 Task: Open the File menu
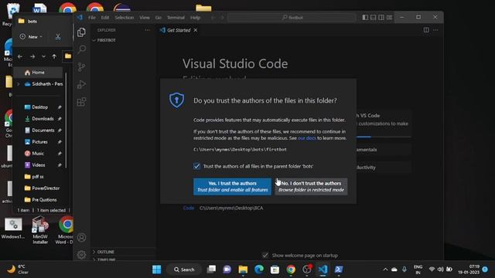pyautogui.click(x=92, y=18)
